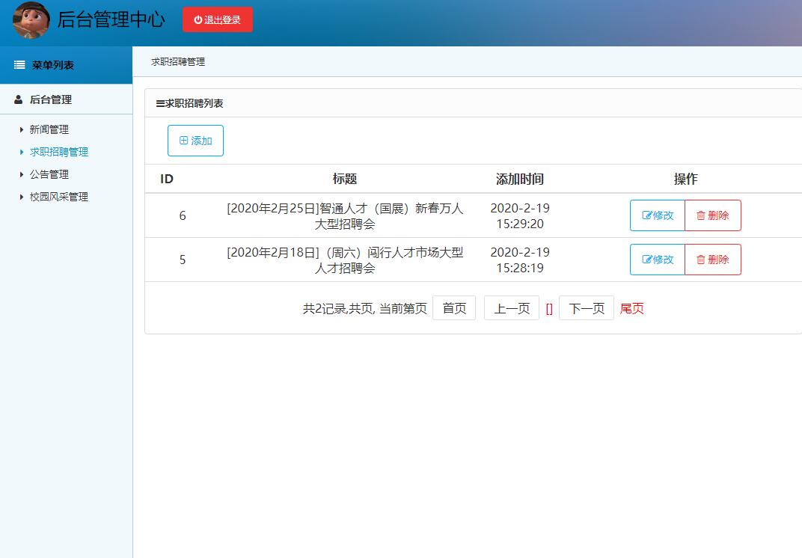Click the 求职招聘管理 breadcrumb text
This screenshot has height=558, width=802.
tap(178, 62)
